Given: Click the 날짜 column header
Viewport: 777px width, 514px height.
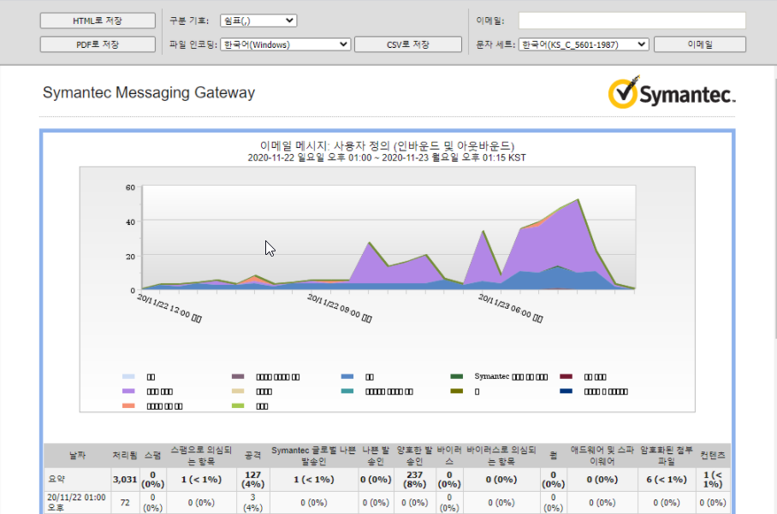Looking at the screenshot, I should (x=77, y=455).
